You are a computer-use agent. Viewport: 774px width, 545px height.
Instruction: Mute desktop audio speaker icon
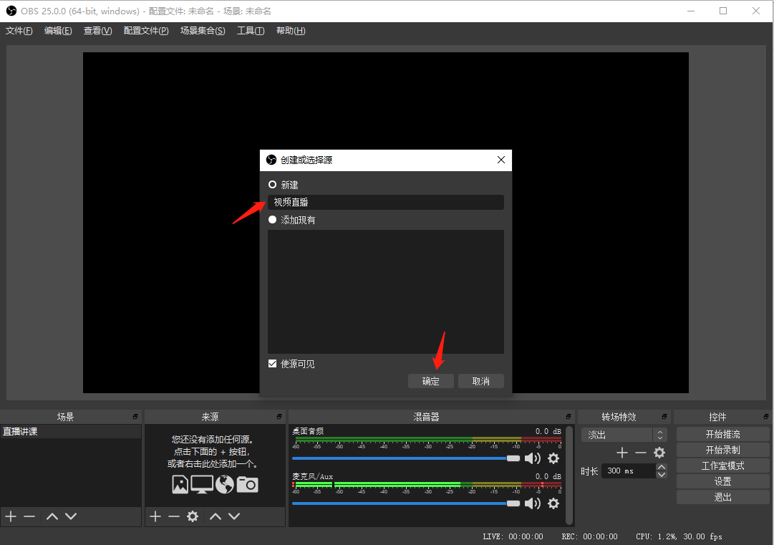pos(532,458)
